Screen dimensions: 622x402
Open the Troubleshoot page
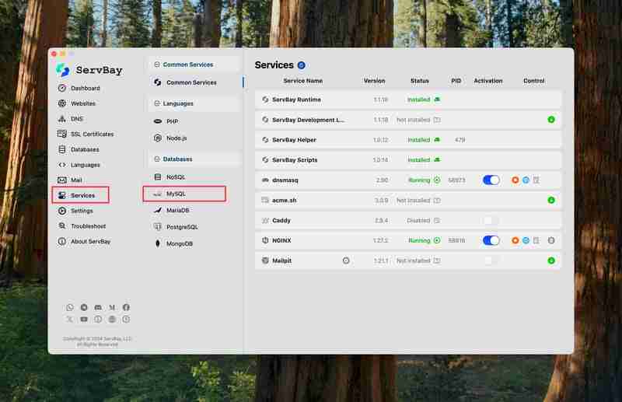tap(88, 226)
